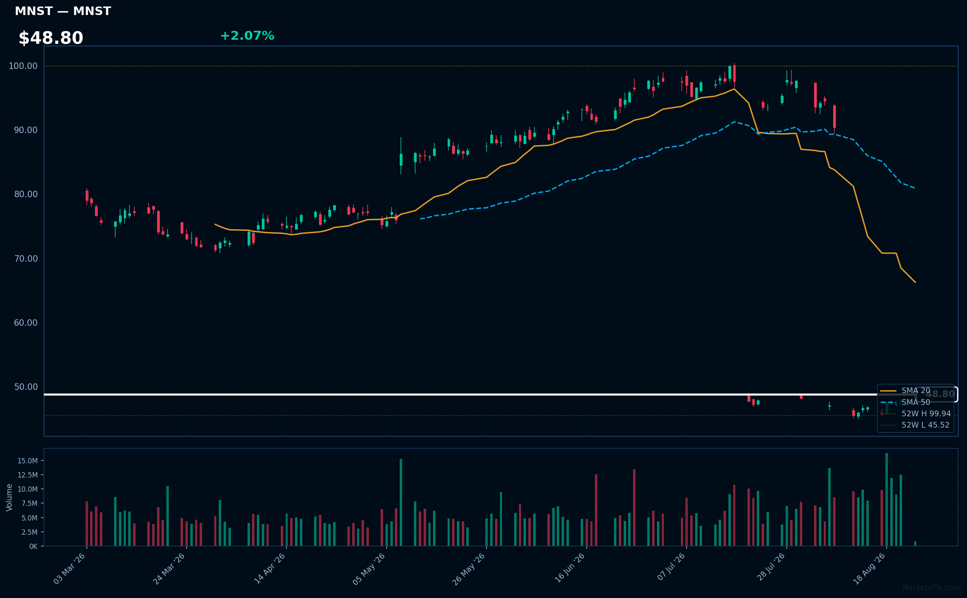The width and height of the screenshot is (967, 598).
Task: Click the 7.5M volume axis label
Action: coord(29,503)
